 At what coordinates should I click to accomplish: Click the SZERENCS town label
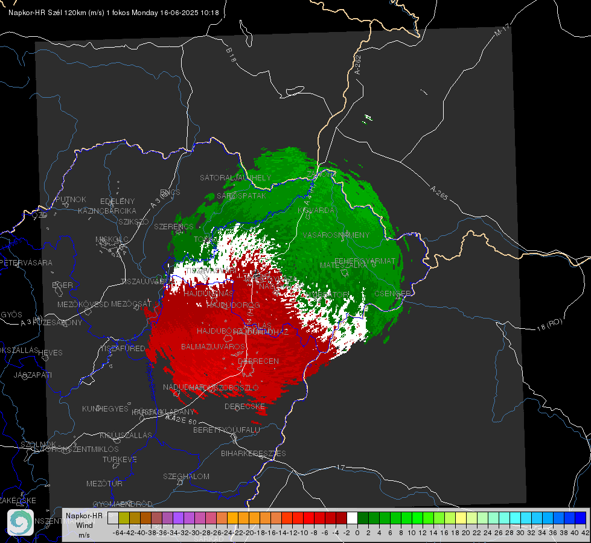[174, 226]
